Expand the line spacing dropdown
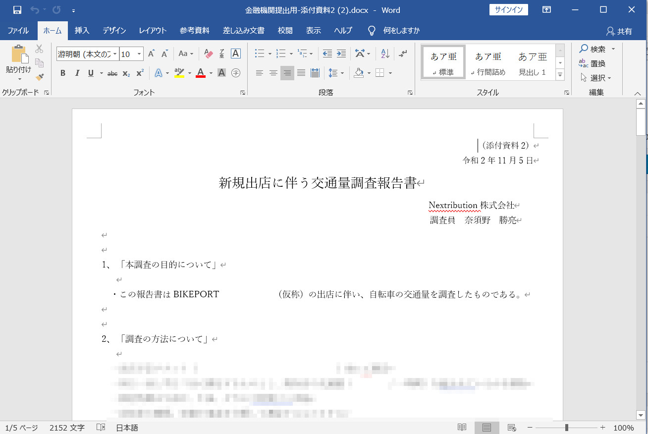The width and height of the screenshot is (648, 434). [x=342, y=73]
